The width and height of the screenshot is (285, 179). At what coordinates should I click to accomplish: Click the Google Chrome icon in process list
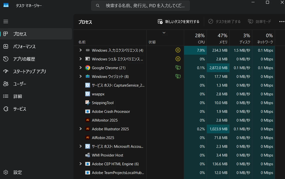[88, 68]
